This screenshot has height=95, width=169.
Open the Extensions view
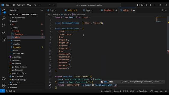click(x=3, y=40)
